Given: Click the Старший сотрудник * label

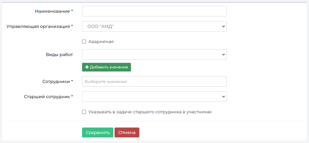Looking at the screenshot, I should (x=49, y=97).
